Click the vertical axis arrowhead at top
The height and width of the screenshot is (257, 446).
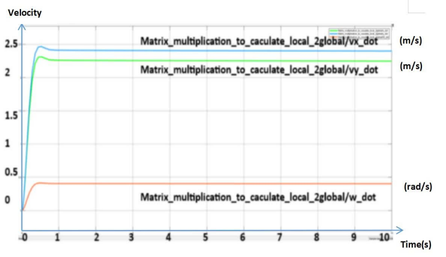point(22,26)
